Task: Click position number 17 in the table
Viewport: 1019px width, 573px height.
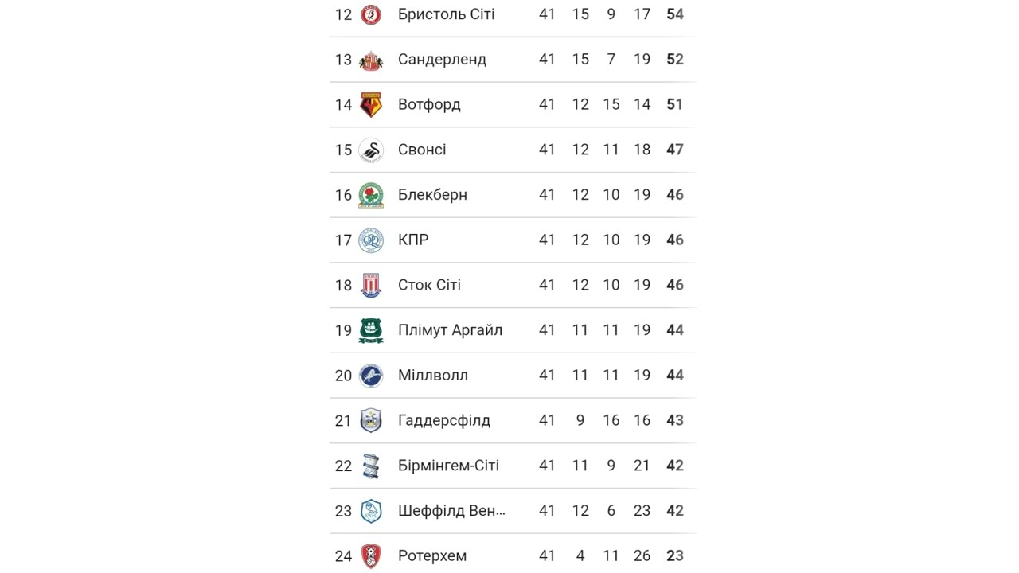Action: [343, 240]
